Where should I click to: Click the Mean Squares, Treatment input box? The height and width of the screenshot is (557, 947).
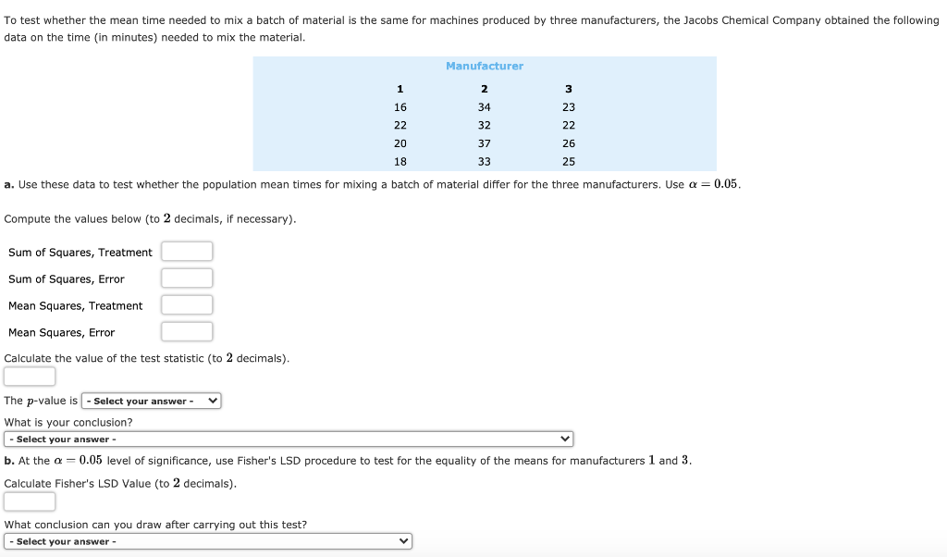coord(187,304)
